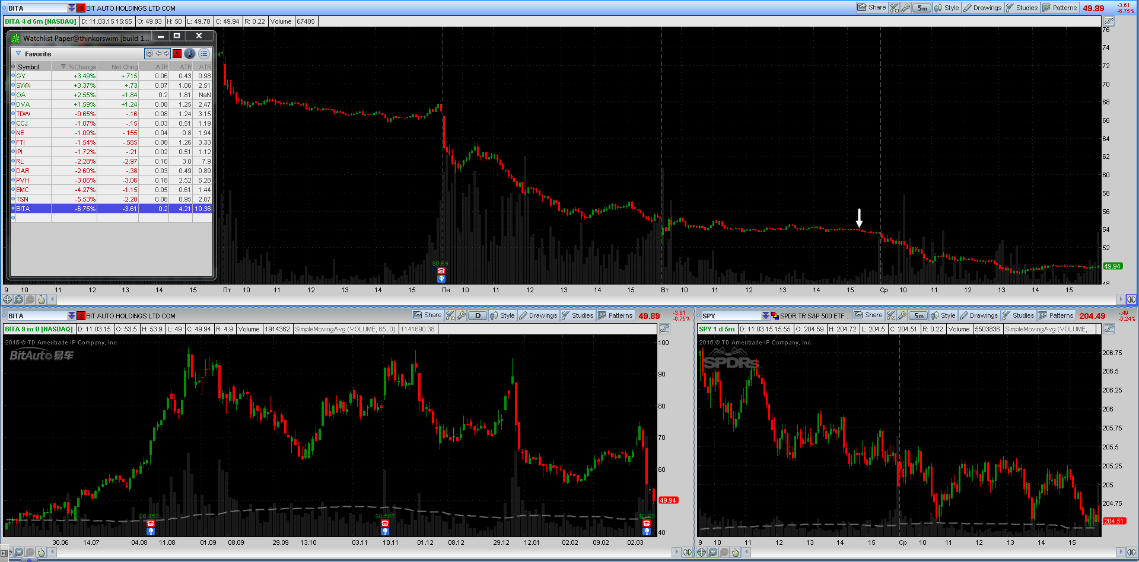The image size is (1139, 562).
Task: Click the edit studies flask icon next to Share
Action: coord(895,8)
